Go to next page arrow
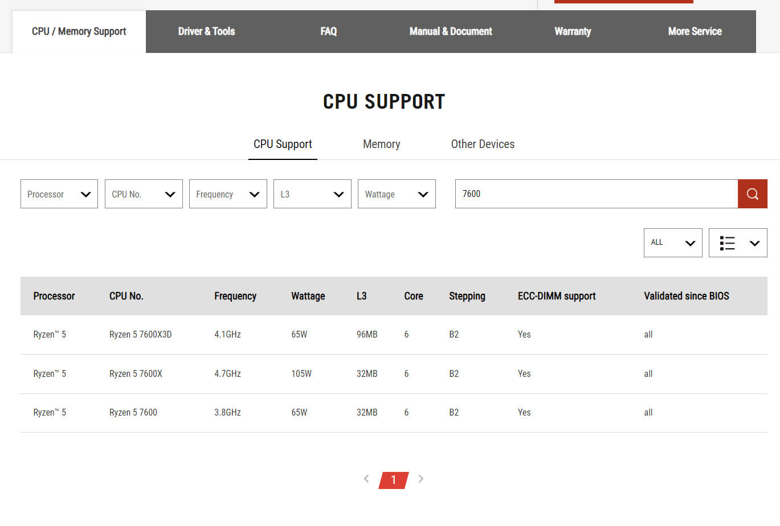This screenshot has width=780, height=526. (421, 479)
